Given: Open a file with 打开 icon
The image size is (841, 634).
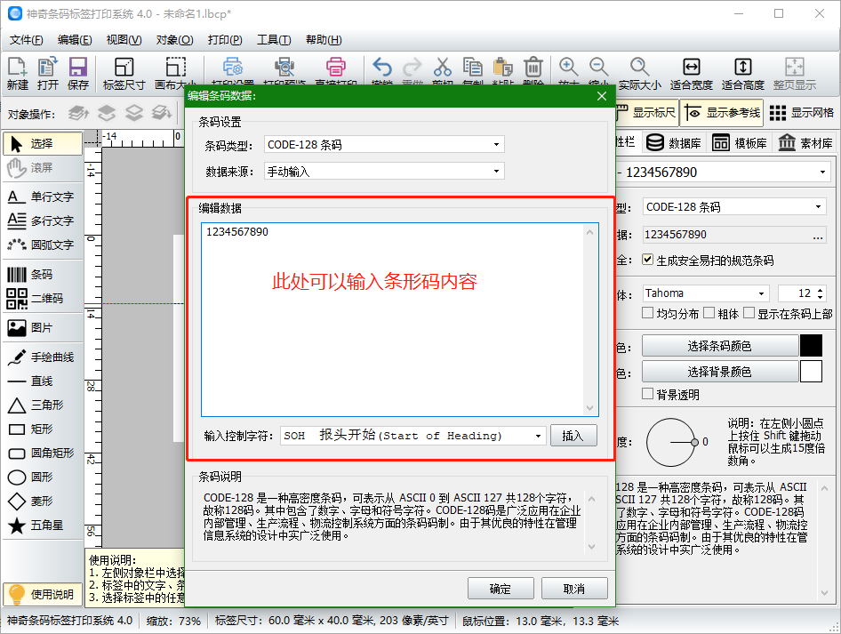Looking at the screenshot, I should tap(48, 72).
